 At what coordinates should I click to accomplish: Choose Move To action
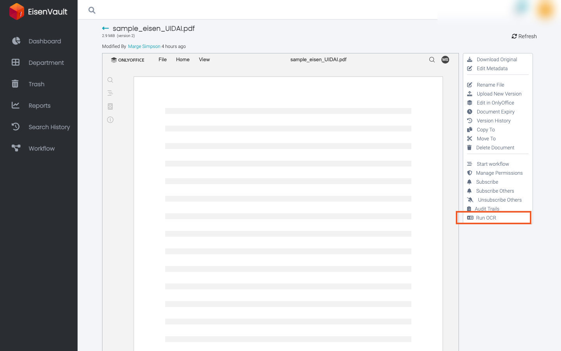[x=486, y=139]
